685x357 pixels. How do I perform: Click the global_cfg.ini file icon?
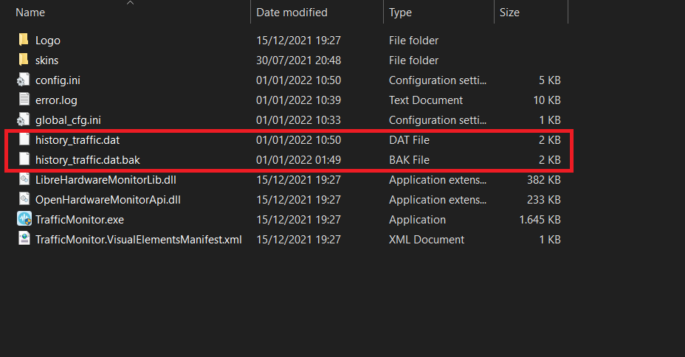coord(24,119)
